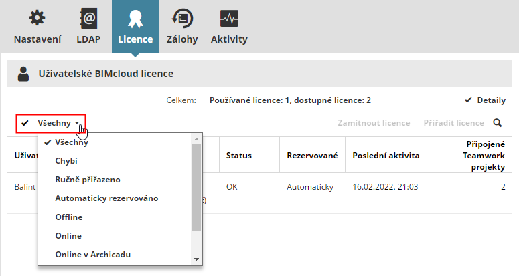Click the search magnifier icon
519x276 pixels.
pyautogui.click(x=498, y=123)
